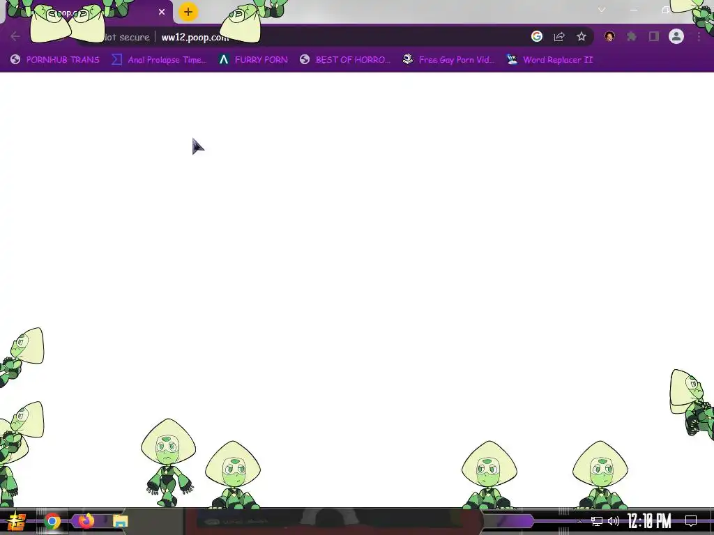Screen dimensions: 714x535
Task: Expand the tab search chevron
Action: pos(602,10)
